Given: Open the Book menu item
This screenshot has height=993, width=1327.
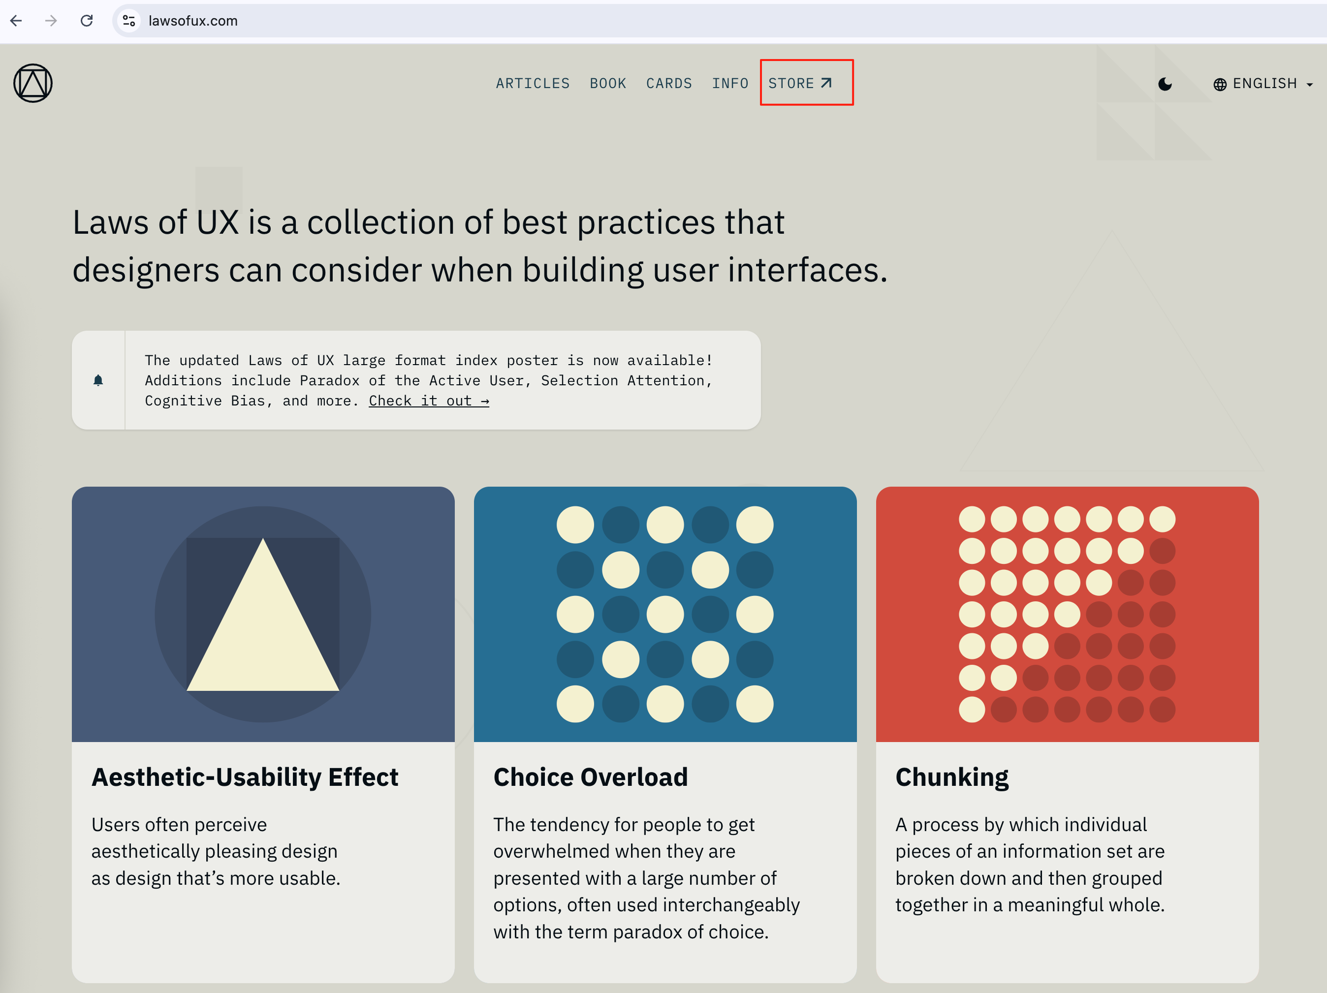Looking at the screenshot, I should (x=608, y=83).
